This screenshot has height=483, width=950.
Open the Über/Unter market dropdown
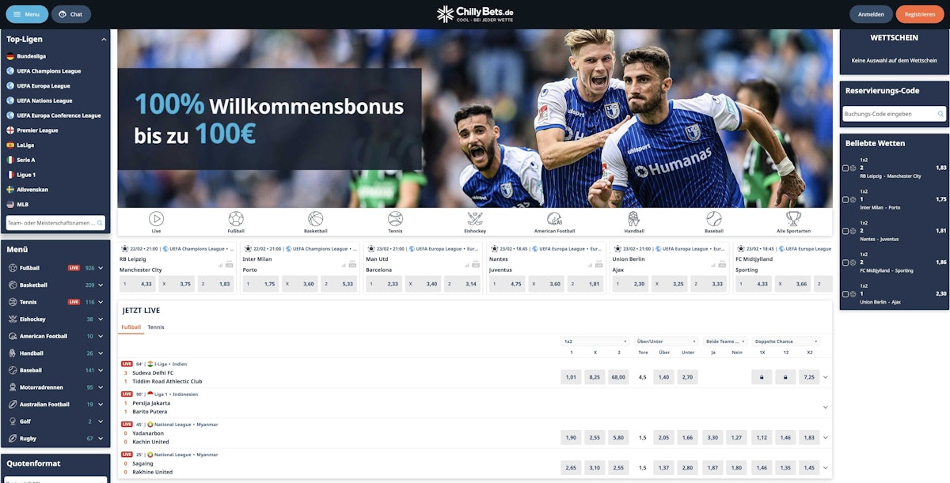coord(666,341)
